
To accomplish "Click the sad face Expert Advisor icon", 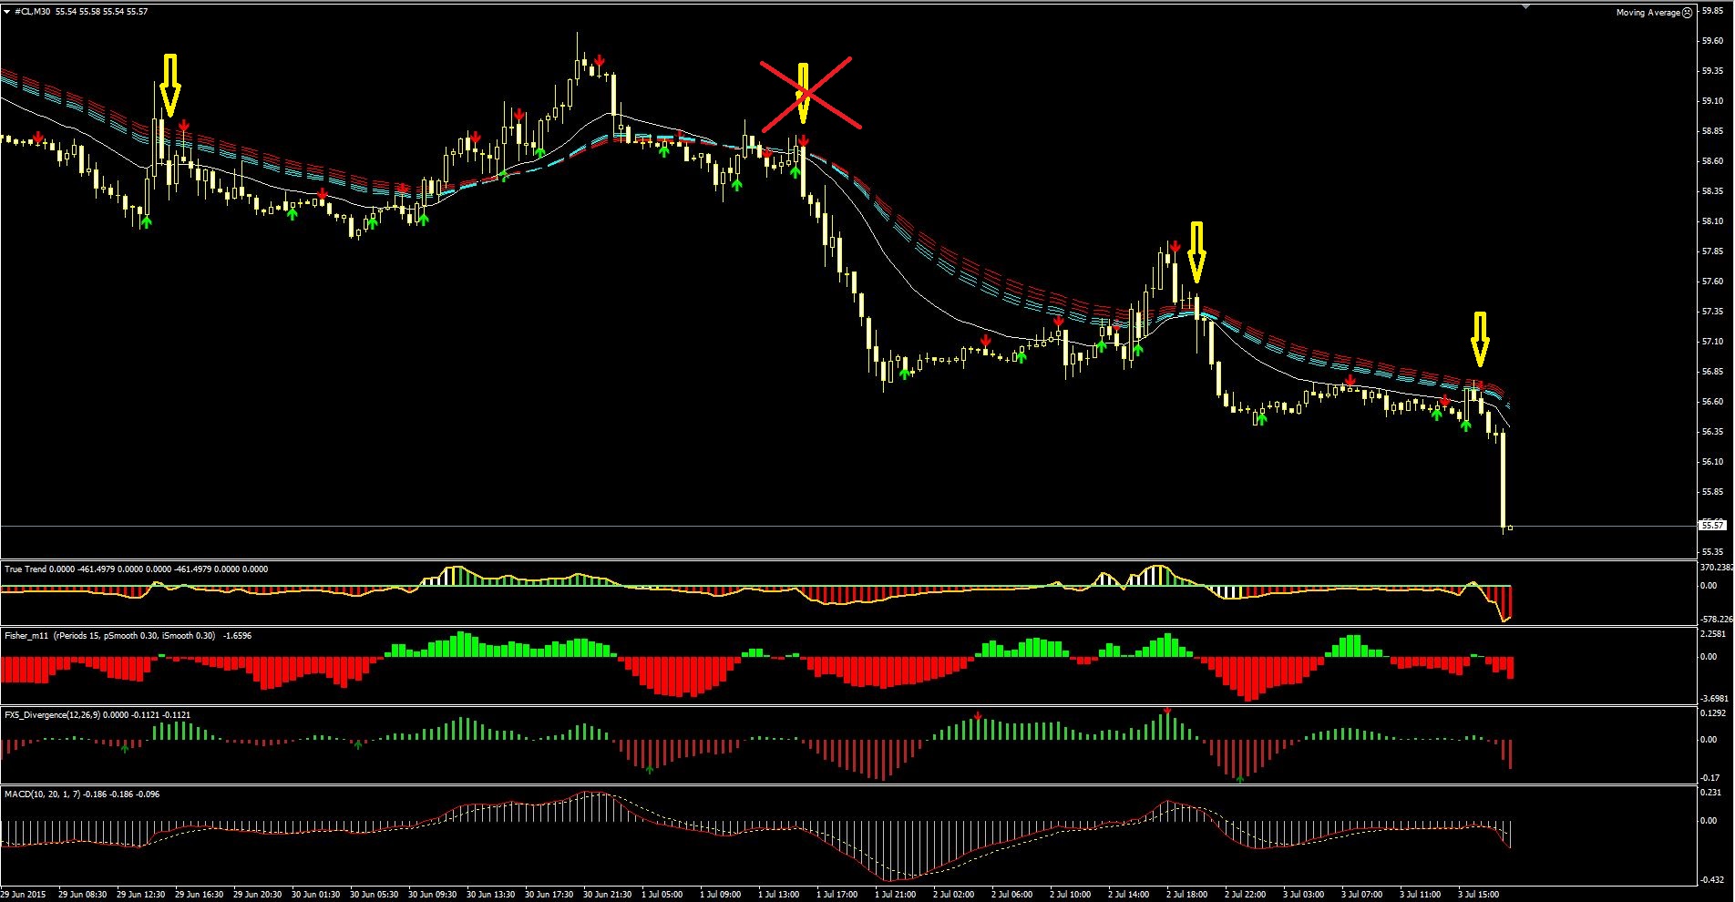I will coord(1687,13).
